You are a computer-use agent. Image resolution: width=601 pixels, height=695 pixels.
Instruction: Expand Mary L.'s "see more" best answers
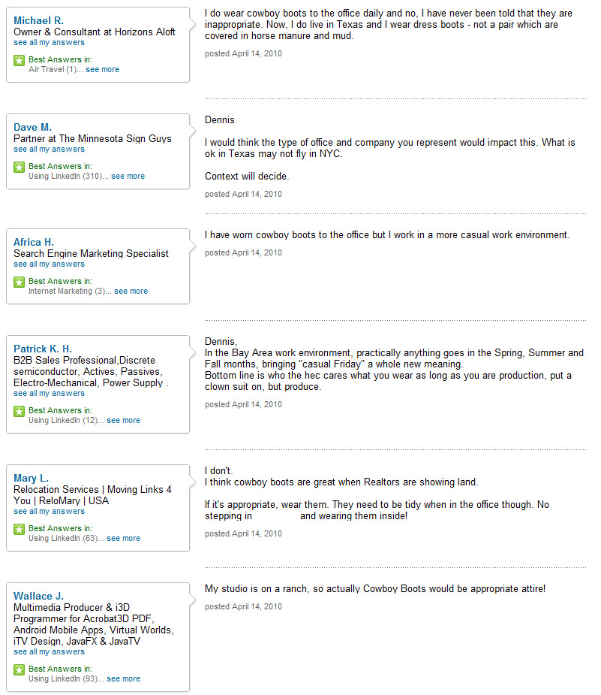123,539
